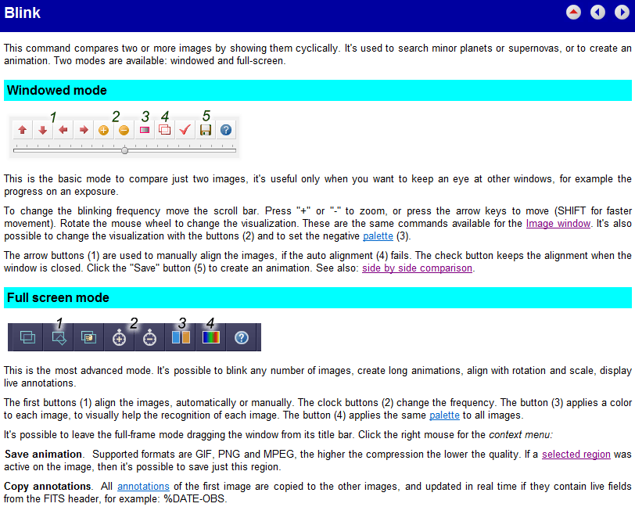635x507 pixels.
Task: Click the manual align icon in full screen toolbar
Action: [x=59, y=337]
